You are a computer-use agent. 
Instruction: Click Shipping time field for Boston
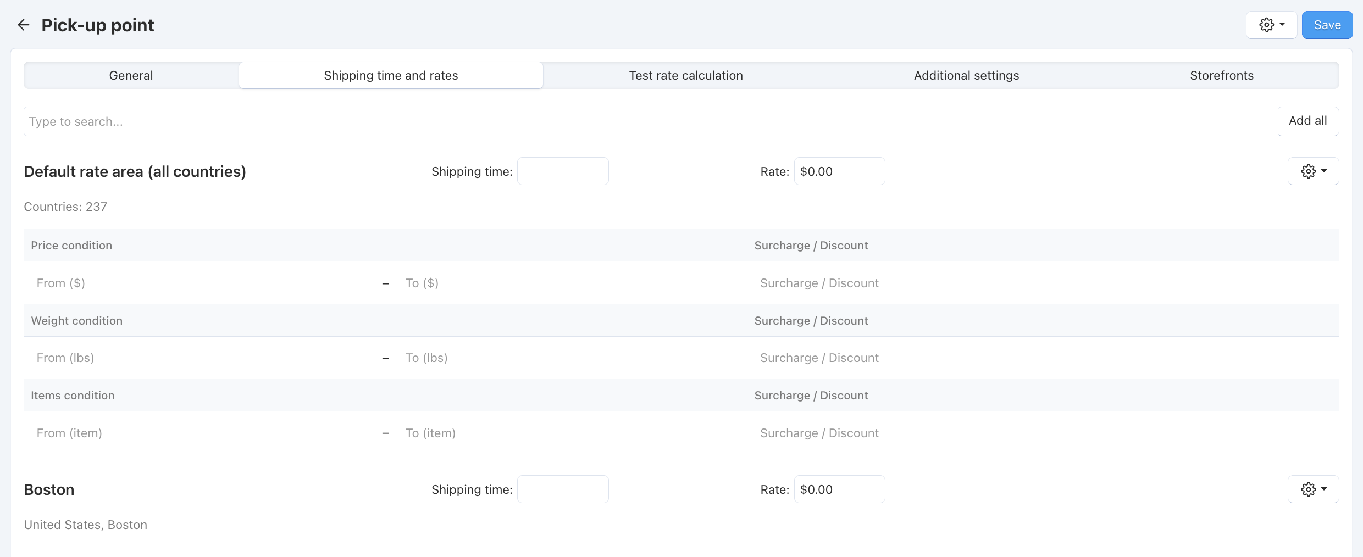point(563,489)
